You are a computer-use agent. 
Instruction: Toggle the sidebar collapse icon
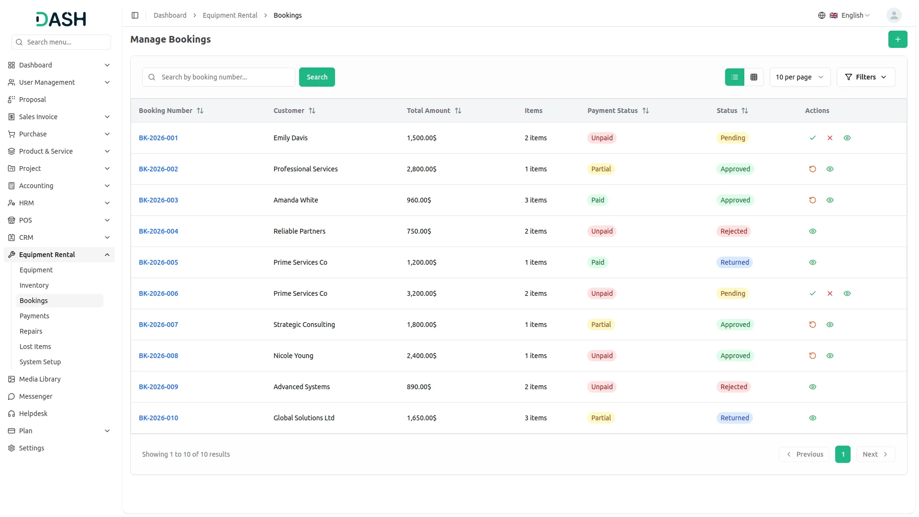coord(135,15)
